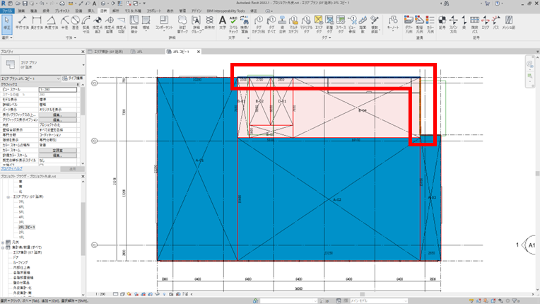
Task: Switch to the 2FL view tab
Action: (140, 52)
